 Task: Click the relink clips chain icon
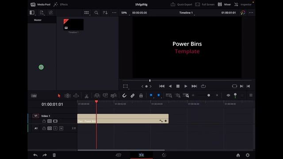50,12
